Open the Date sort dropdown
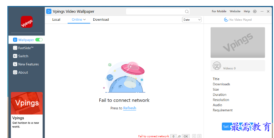This screenshot has height=138, width=274. tap(192, 20)
